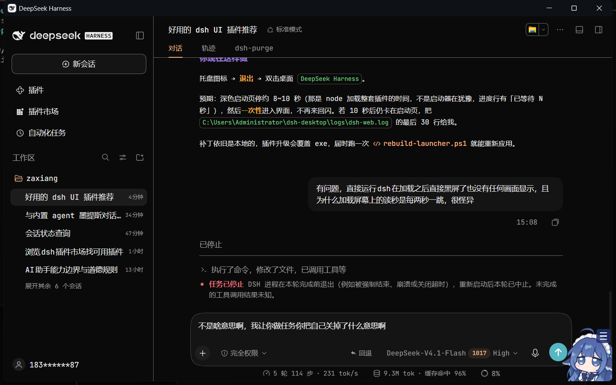Open user account 183******87
616x385 pixels.
(46, 365)
